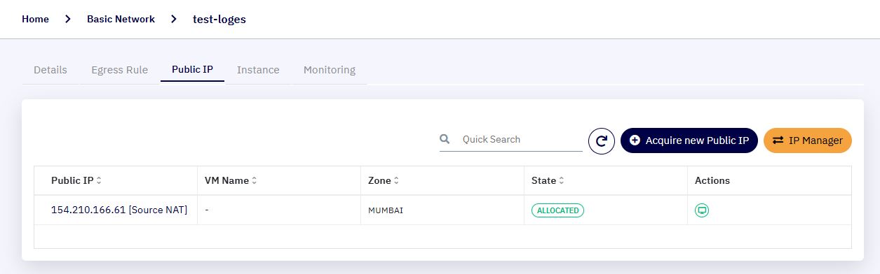Click the swap arrows icon on IP Manager
Screen dimensions: 880x274
(778, 140)
